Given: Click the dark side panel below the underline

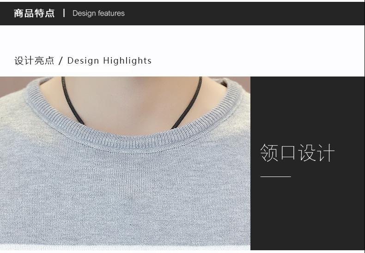Looking at the screenshot, I should click(x=308, y=213).
